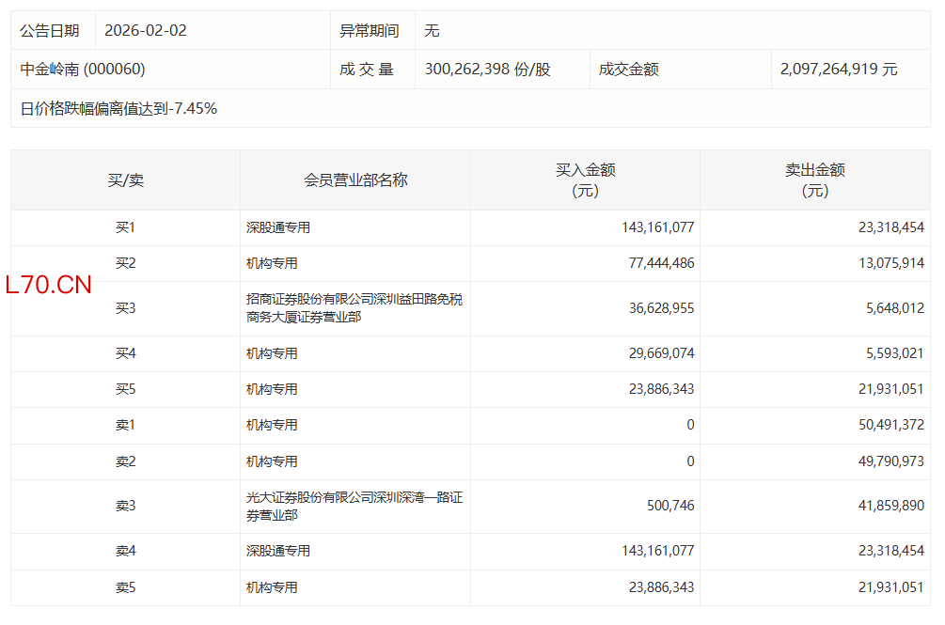Click the 买/卖 column header

[x=125, y=180]
